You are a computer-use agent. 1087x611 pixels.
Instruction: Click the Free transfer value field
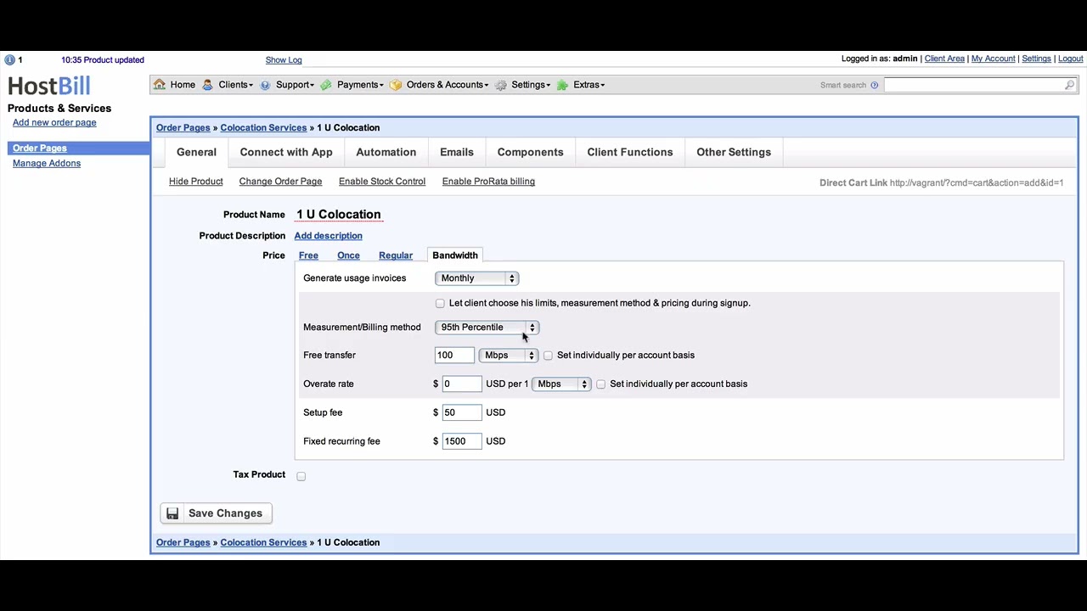[x=454, y=356]
